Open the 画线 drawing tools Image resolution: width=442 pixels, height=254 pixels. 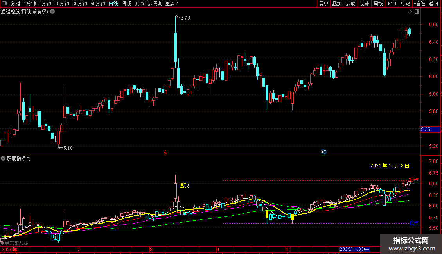point(378,4)
